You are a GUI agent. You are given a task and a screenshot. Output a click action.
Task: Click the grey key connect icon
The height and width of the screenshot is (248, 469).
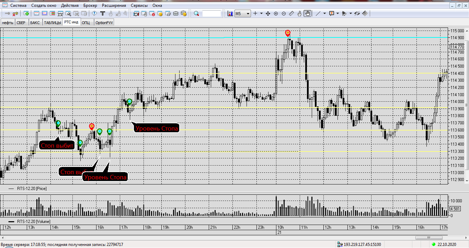pos(7,14)
